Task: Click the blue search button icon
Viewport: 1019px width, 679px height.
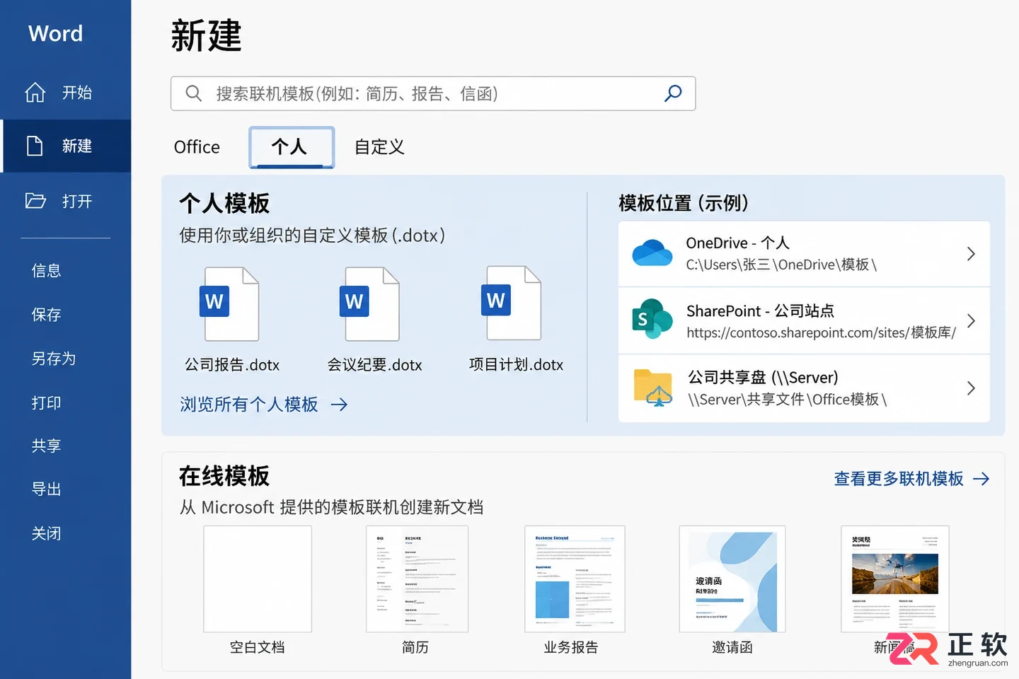Action: 673,93
